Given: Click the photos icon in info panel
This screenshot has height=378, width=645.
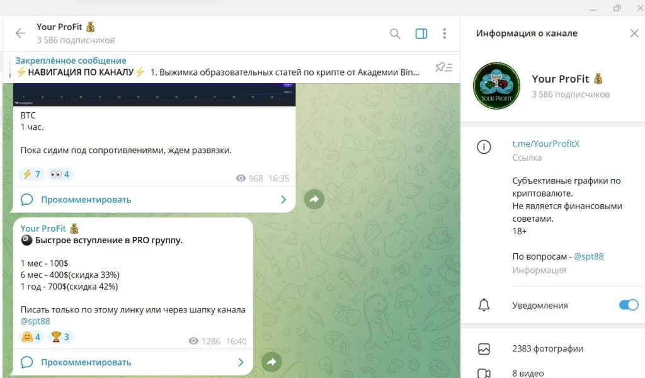Looking at the screenshot, I should [x=484, y=349].
